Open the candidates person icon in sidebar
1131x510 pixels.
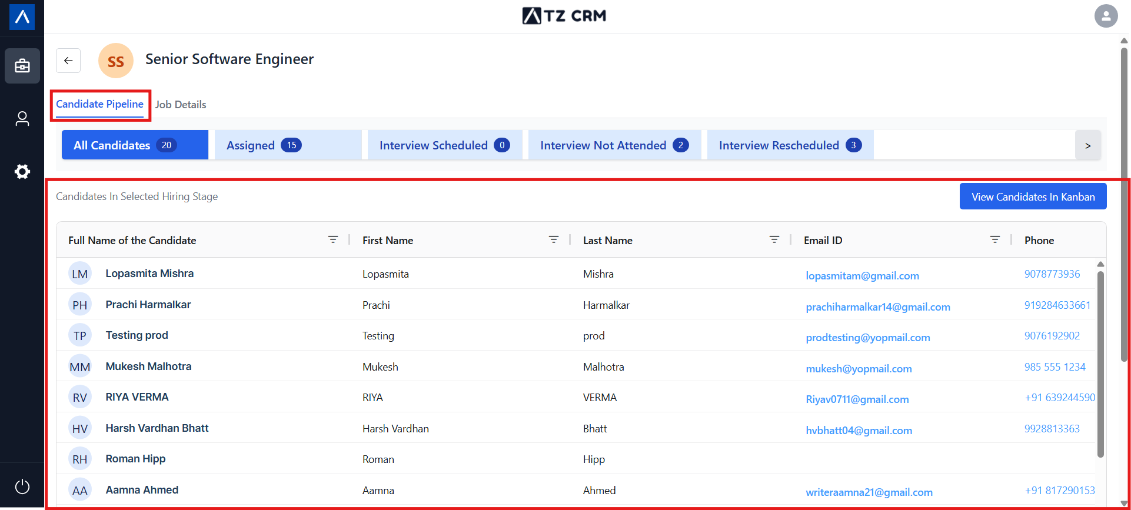coord(22,119)
